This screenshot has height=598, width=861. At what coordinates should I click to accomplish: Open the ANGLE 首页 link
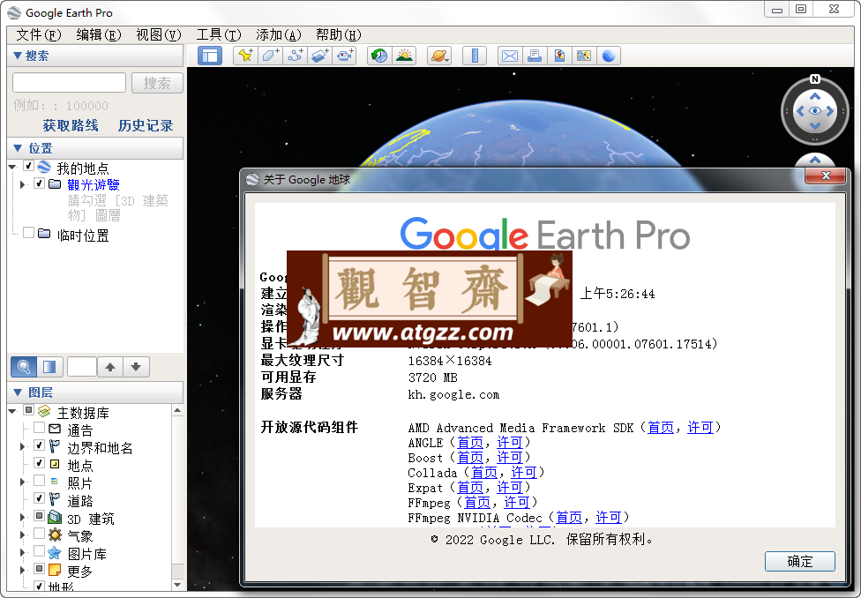tap(470, 443)
